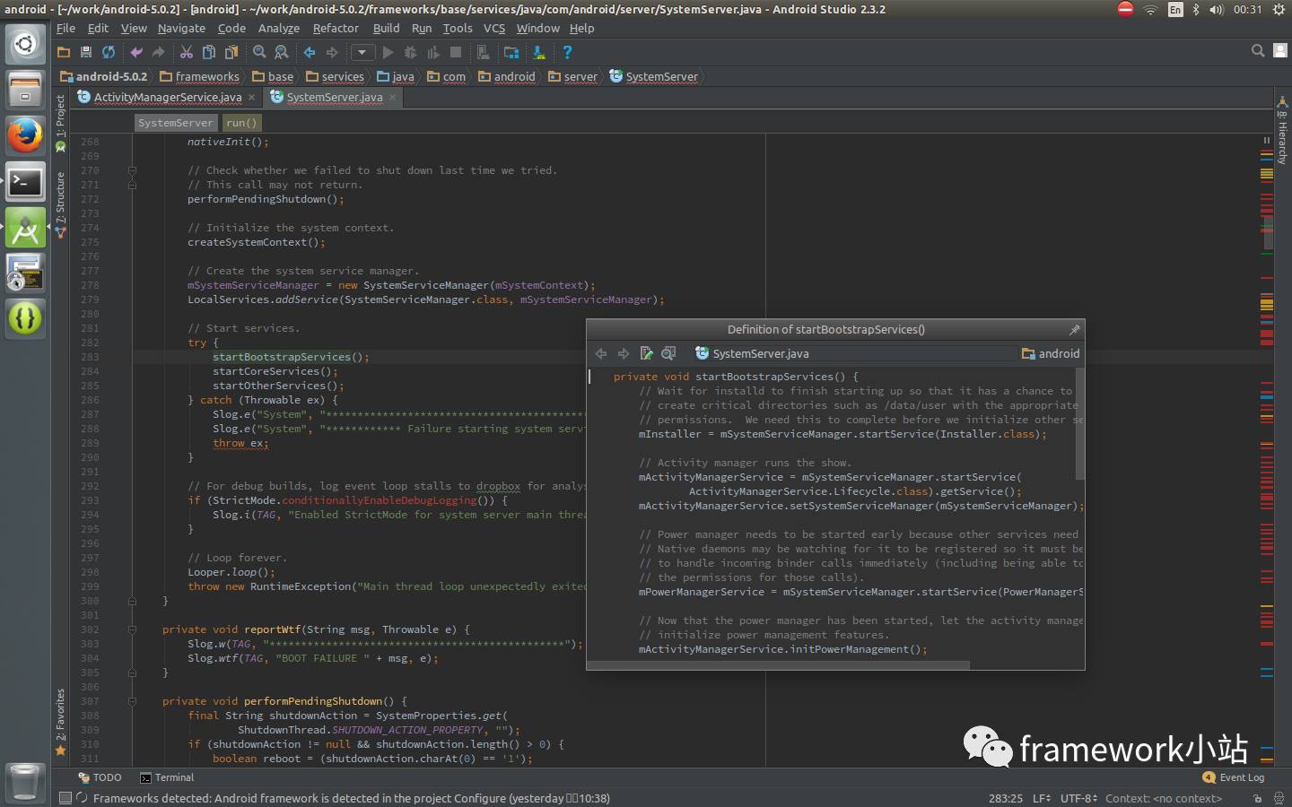
Task: Click Edit Source icon in definition popup
Action: click(x=646, y=353)
